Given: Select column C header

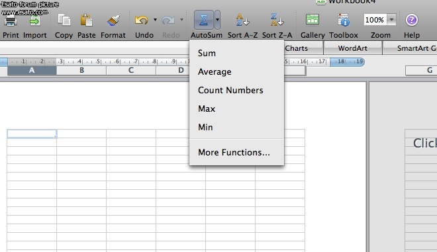Looking at the screenshot, I should (x=131, y=70).
